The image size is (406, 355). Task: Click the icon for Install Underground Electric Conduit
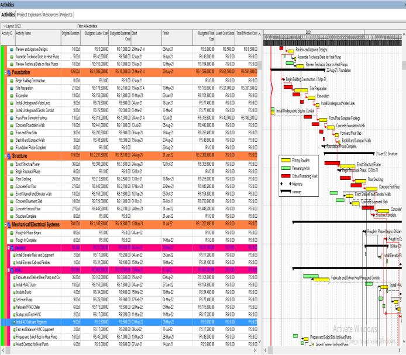point(12,110)
